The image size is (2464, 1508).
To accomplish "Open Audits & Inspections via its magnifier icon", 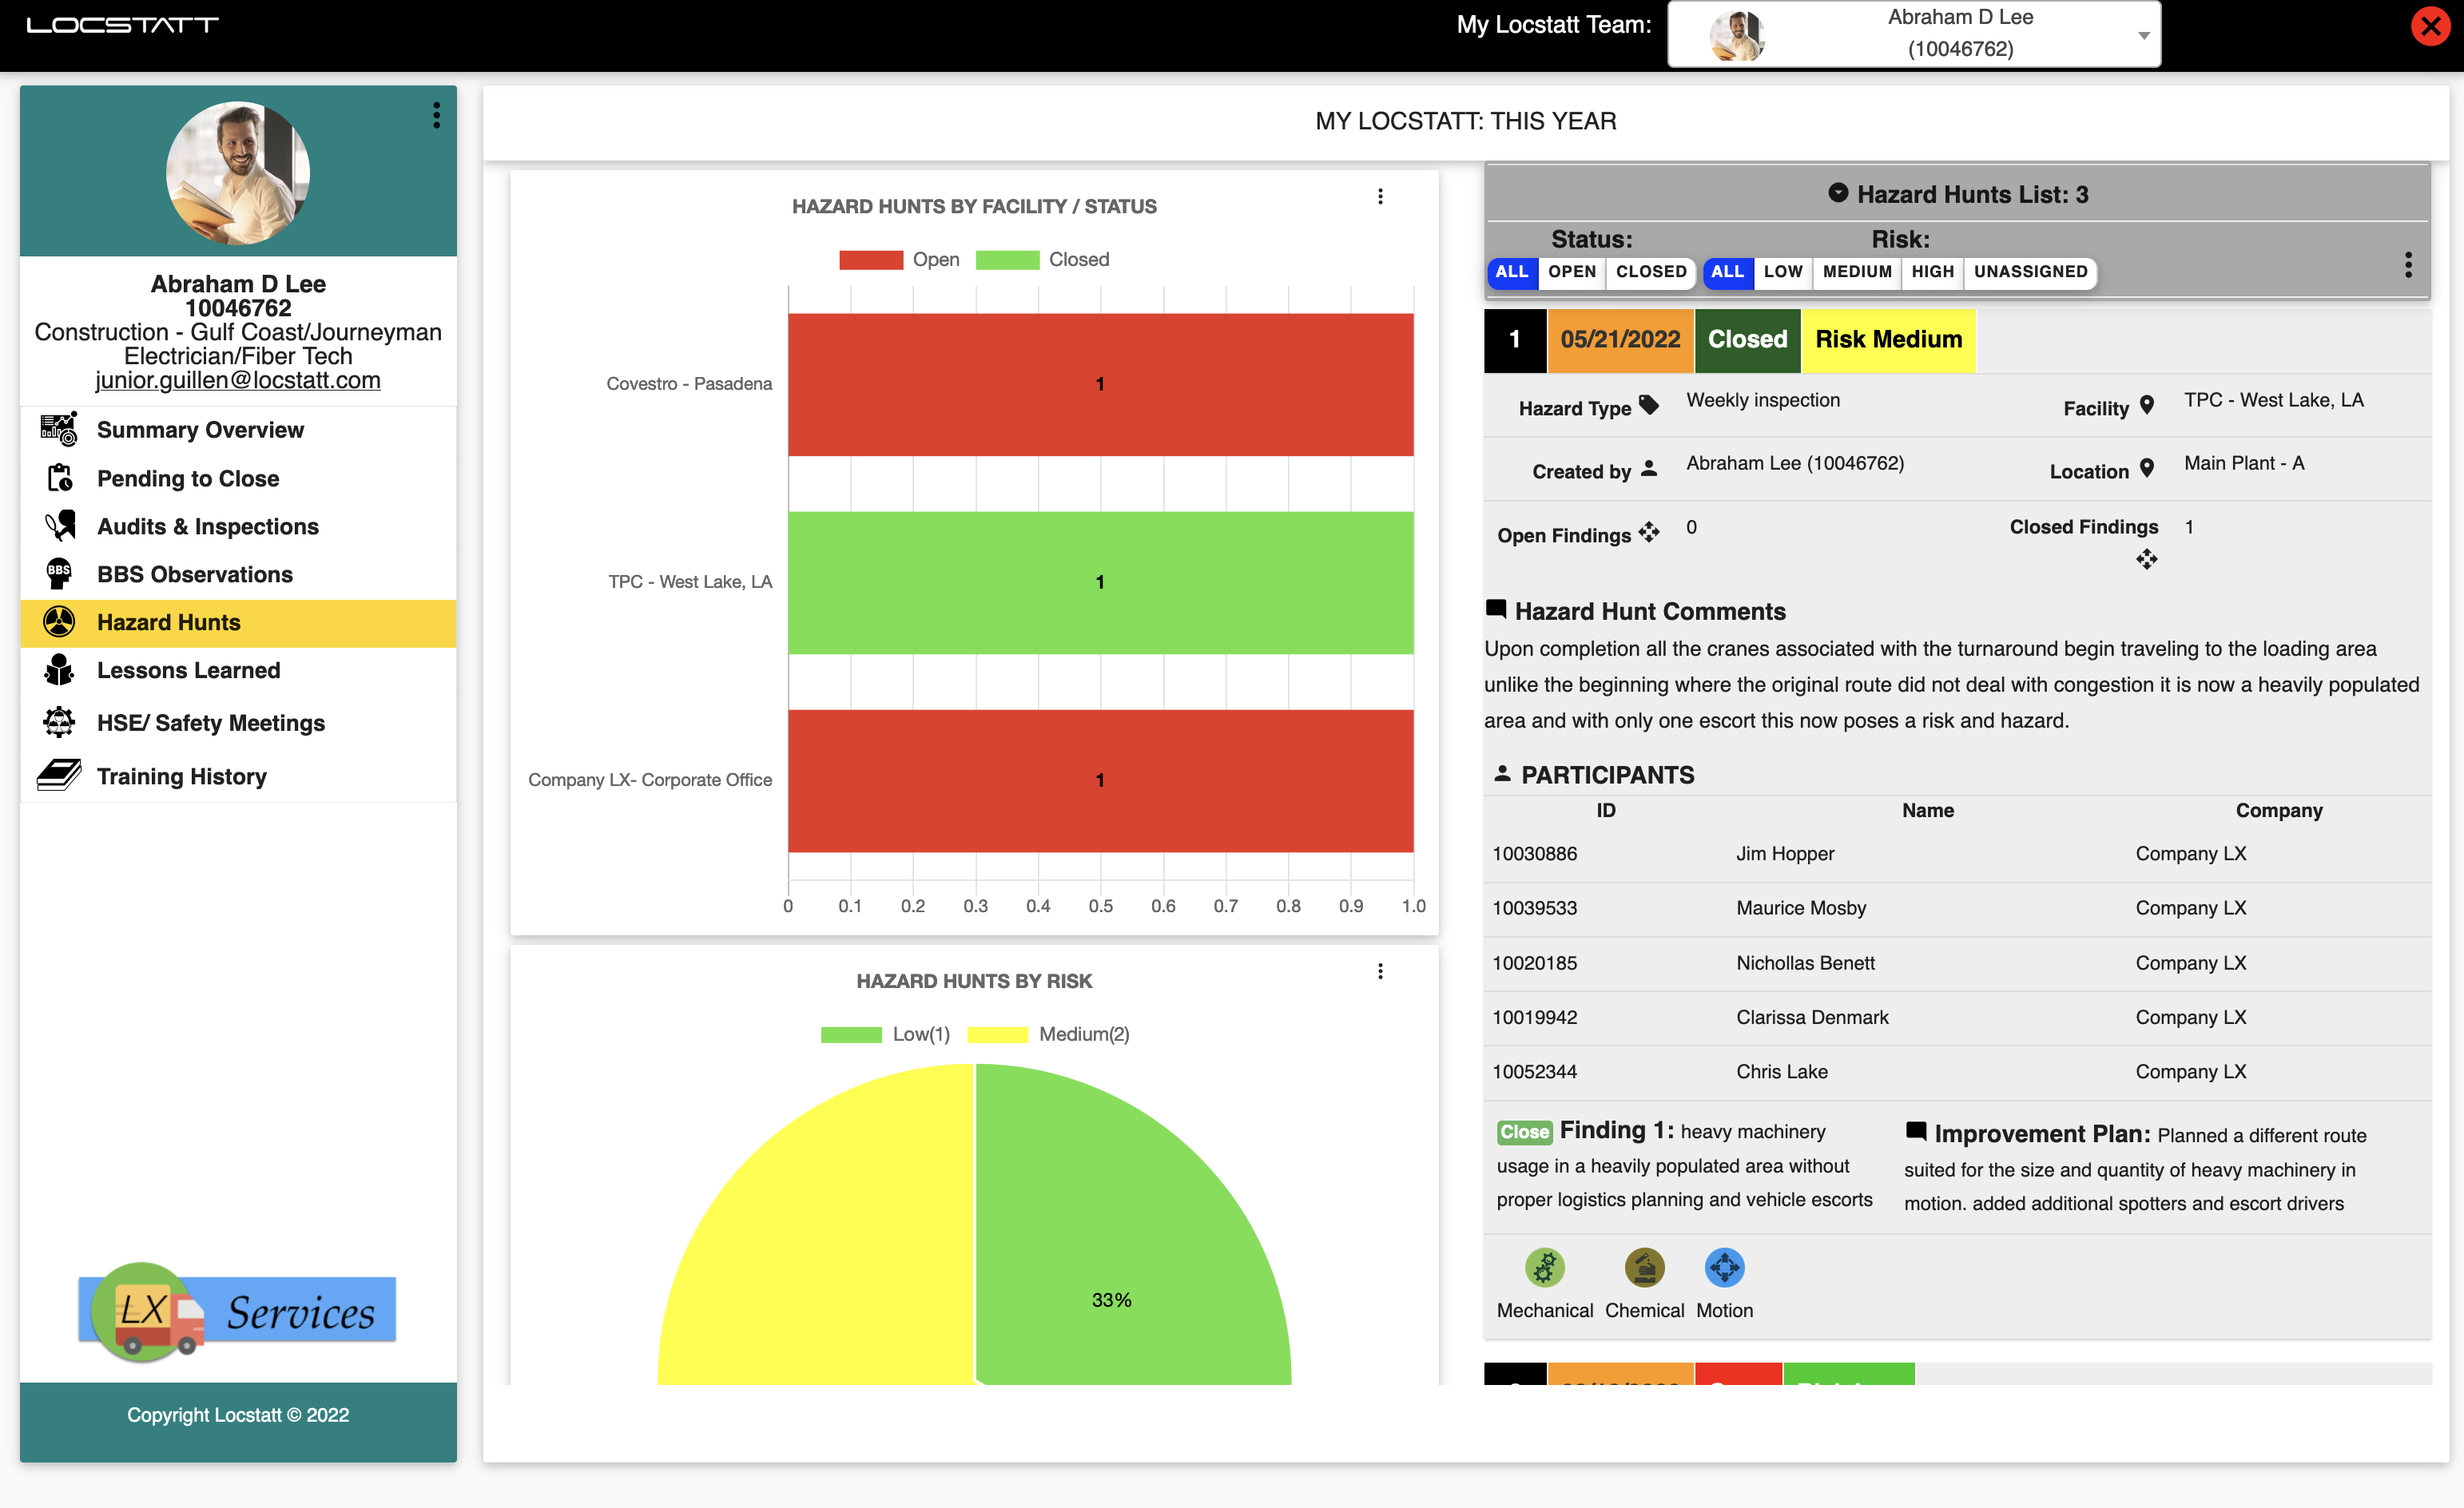I will (x=58, y=526).
